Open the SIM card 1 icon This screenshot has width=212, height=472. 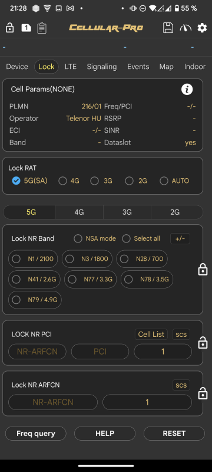(26, 28)
